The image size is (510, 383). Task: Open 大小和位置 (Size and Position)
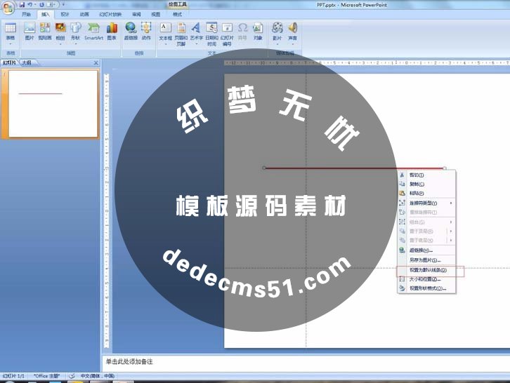coord(426,279)
